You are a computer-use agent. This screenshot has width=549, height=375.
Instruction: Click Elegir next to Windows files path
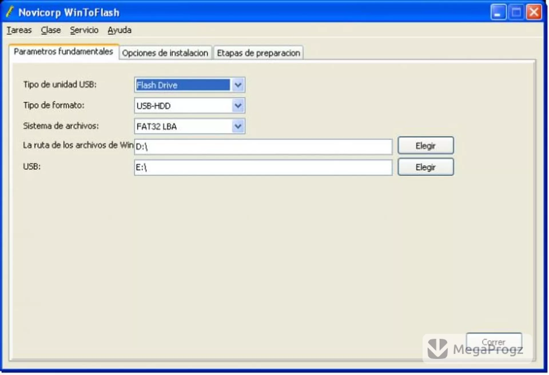click(x=425, y=145)
